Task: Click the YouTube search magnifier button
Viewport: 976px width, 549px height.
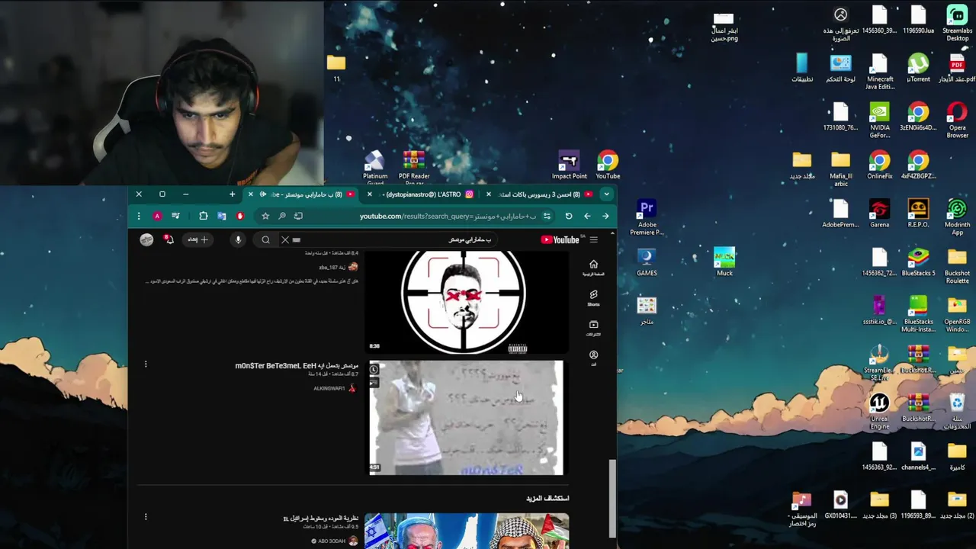Action: point(265,240)
